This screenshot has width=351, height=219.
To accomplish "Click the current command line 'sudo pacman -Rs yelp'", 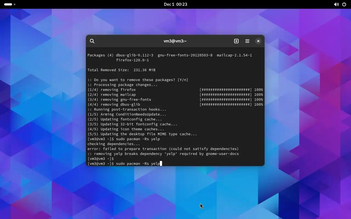I will tap(125, 164).
